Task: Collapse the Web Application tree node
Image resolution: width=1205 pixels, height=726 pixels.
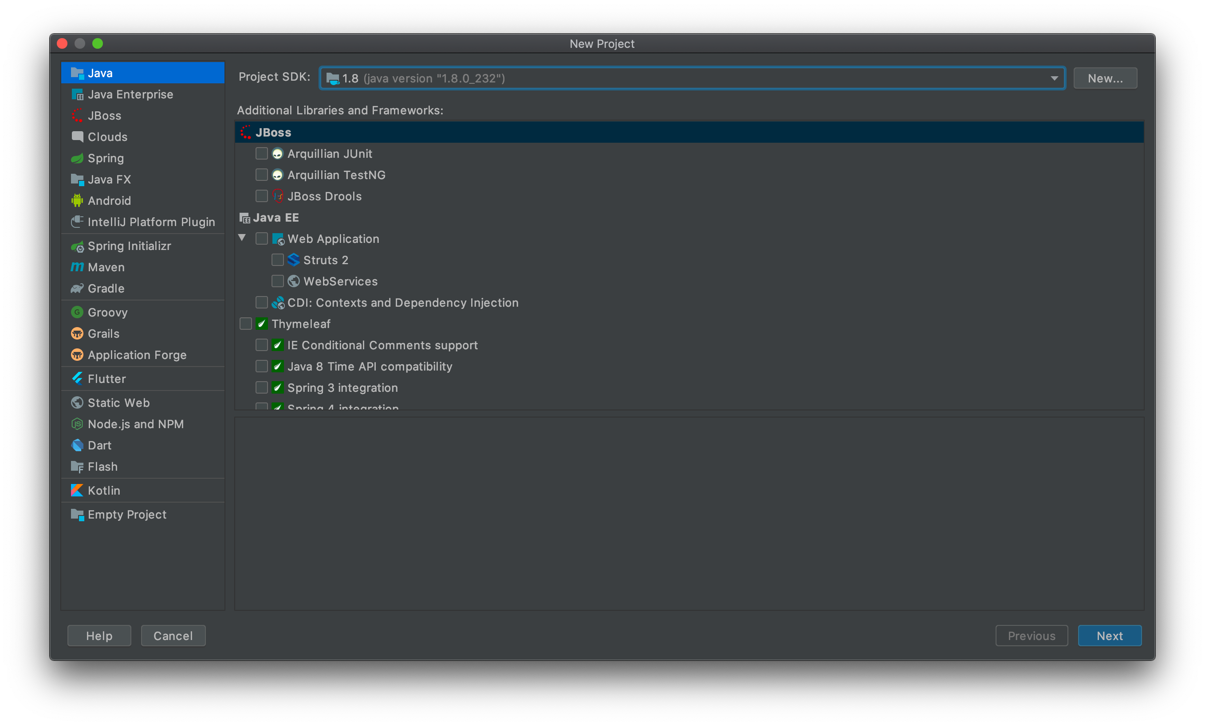Action: tap(242, 238)
